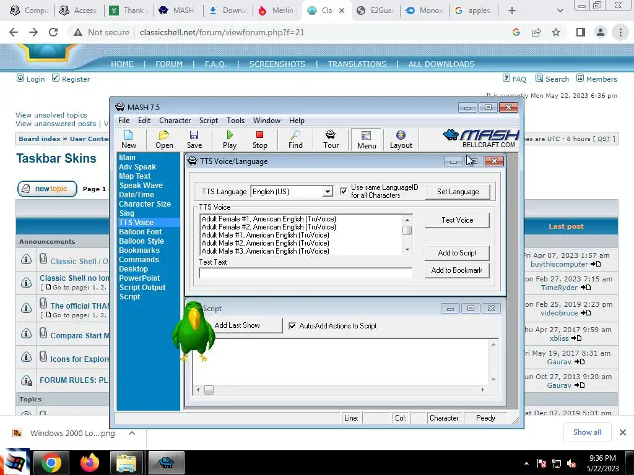The width and height of the screenshot is (634, 475).
Task: Switch to the apples Google tab
Action: 473,11
